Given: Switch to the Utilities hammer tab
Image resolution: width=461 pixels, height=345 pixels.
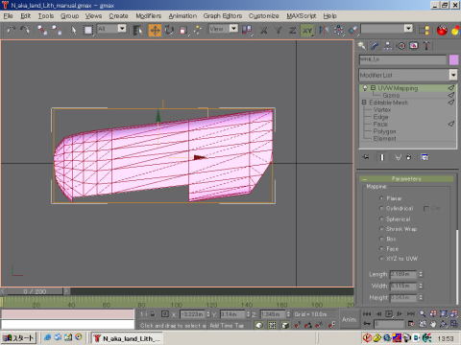Looking at the screenshot, I should (x=426, y=46).
